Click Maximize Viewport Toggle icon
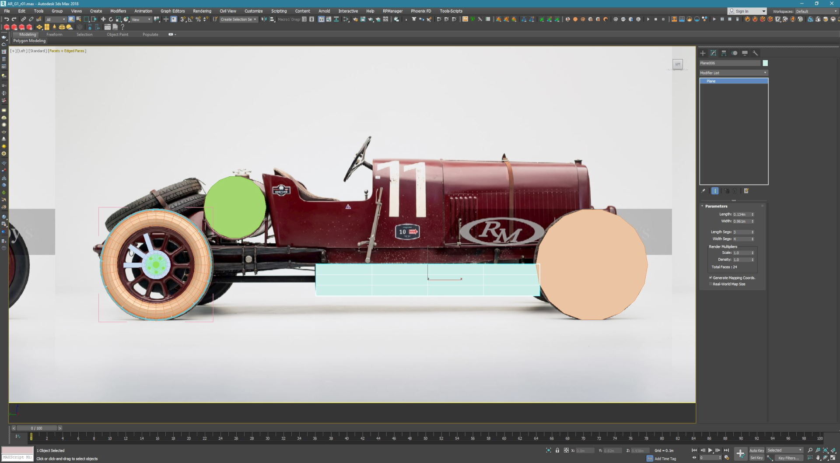Viewport: 840px width, 463px height. [x=833, y=458]
